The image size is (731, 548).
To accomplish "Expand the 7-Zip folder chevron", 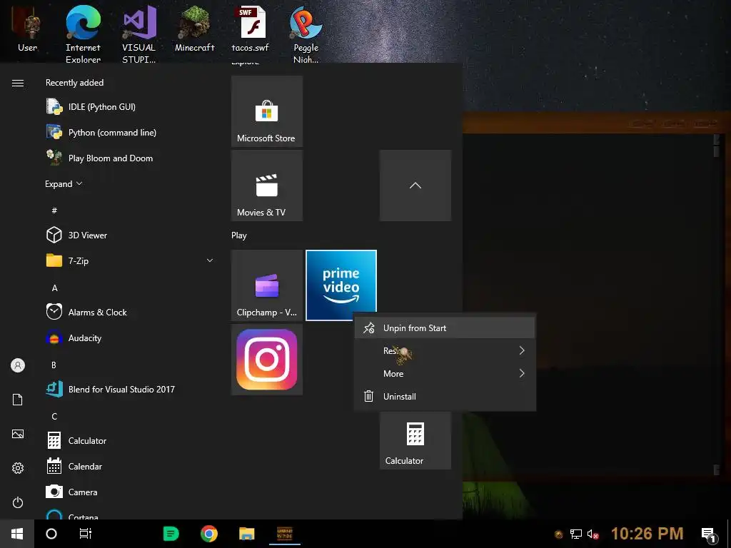I will 210,260.
